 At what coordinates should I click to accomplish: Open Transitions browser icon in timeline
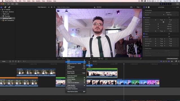point(179,61)
